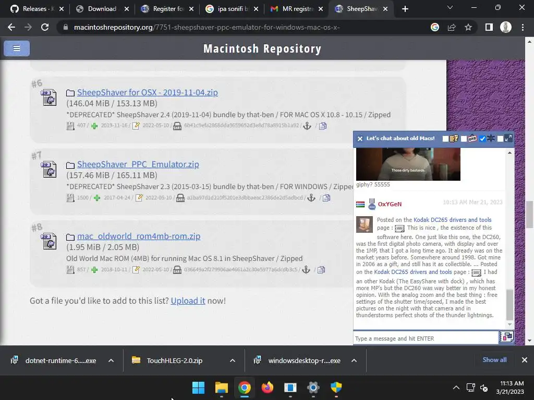This screenshot has height=400, width=534.
Task: Toggle the Chrome side panel
Action: (x=489, y=27)
